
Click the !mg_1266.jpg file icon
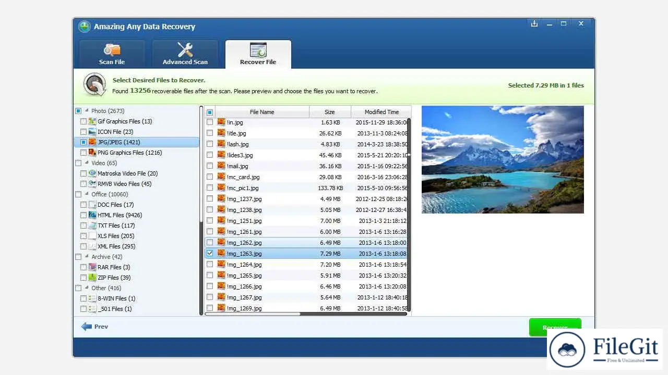click(x=221, y=286)
